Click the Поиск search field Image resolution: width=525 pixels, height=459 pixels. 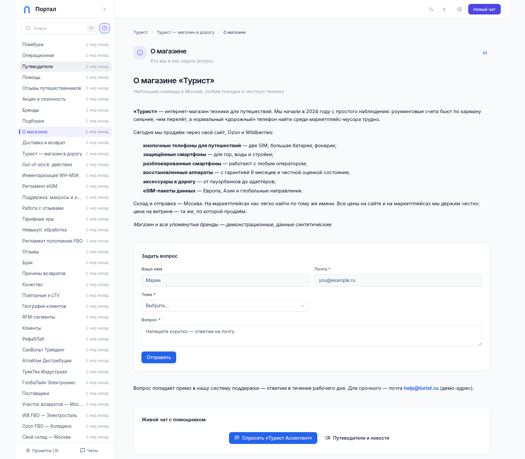(x=60, y=28)
